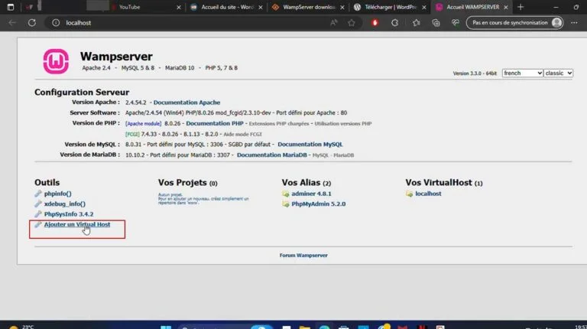Add this page to favorites with star icon
The width and height of the screenshot is (587, 329).
pos(351,23)
